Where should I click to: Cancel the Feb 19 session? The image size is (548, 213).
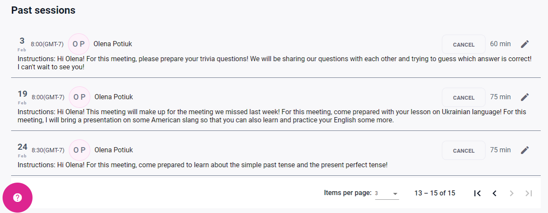464,98
